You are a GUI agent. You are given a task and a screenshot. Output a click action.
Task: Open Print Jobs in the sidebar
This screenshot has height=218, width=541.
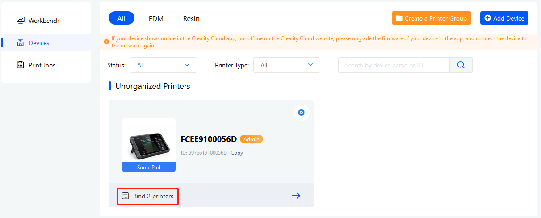pos(42,65)
